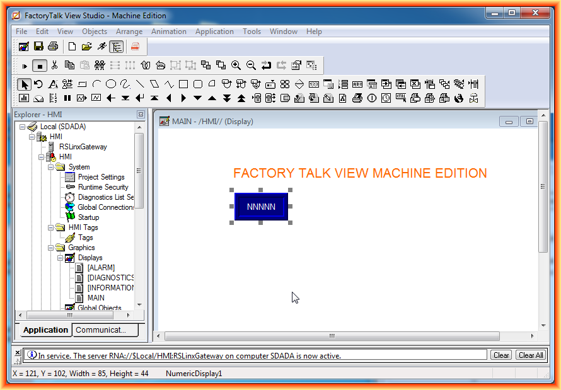The height and width of the screenshot is (390, 561).
Task: Open the Objects menu
Action: tap(95, 32)
